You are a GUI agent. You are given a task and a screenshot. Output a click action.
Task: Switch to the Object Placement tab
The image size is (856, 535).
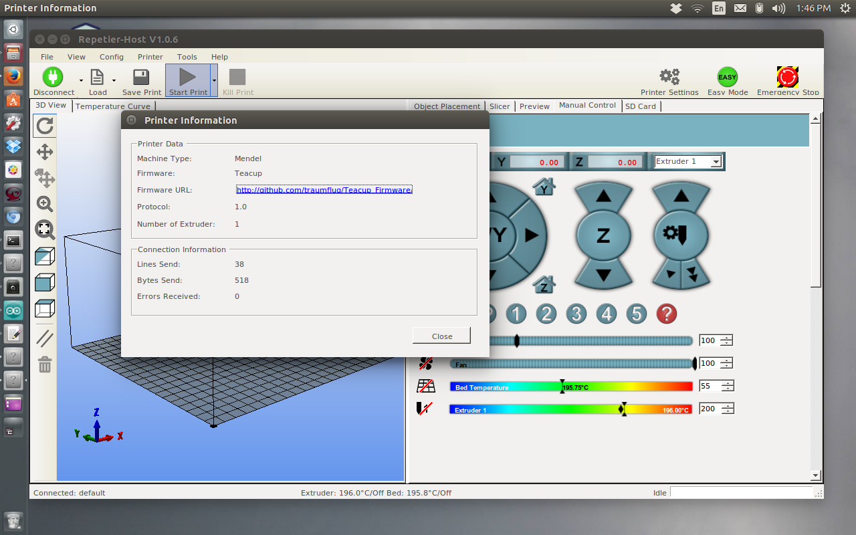(x=447, y=106)
